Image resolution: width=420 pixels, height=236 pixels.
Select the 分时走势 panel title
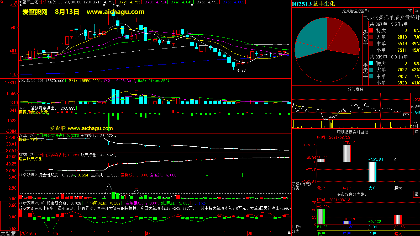point(355,89)
